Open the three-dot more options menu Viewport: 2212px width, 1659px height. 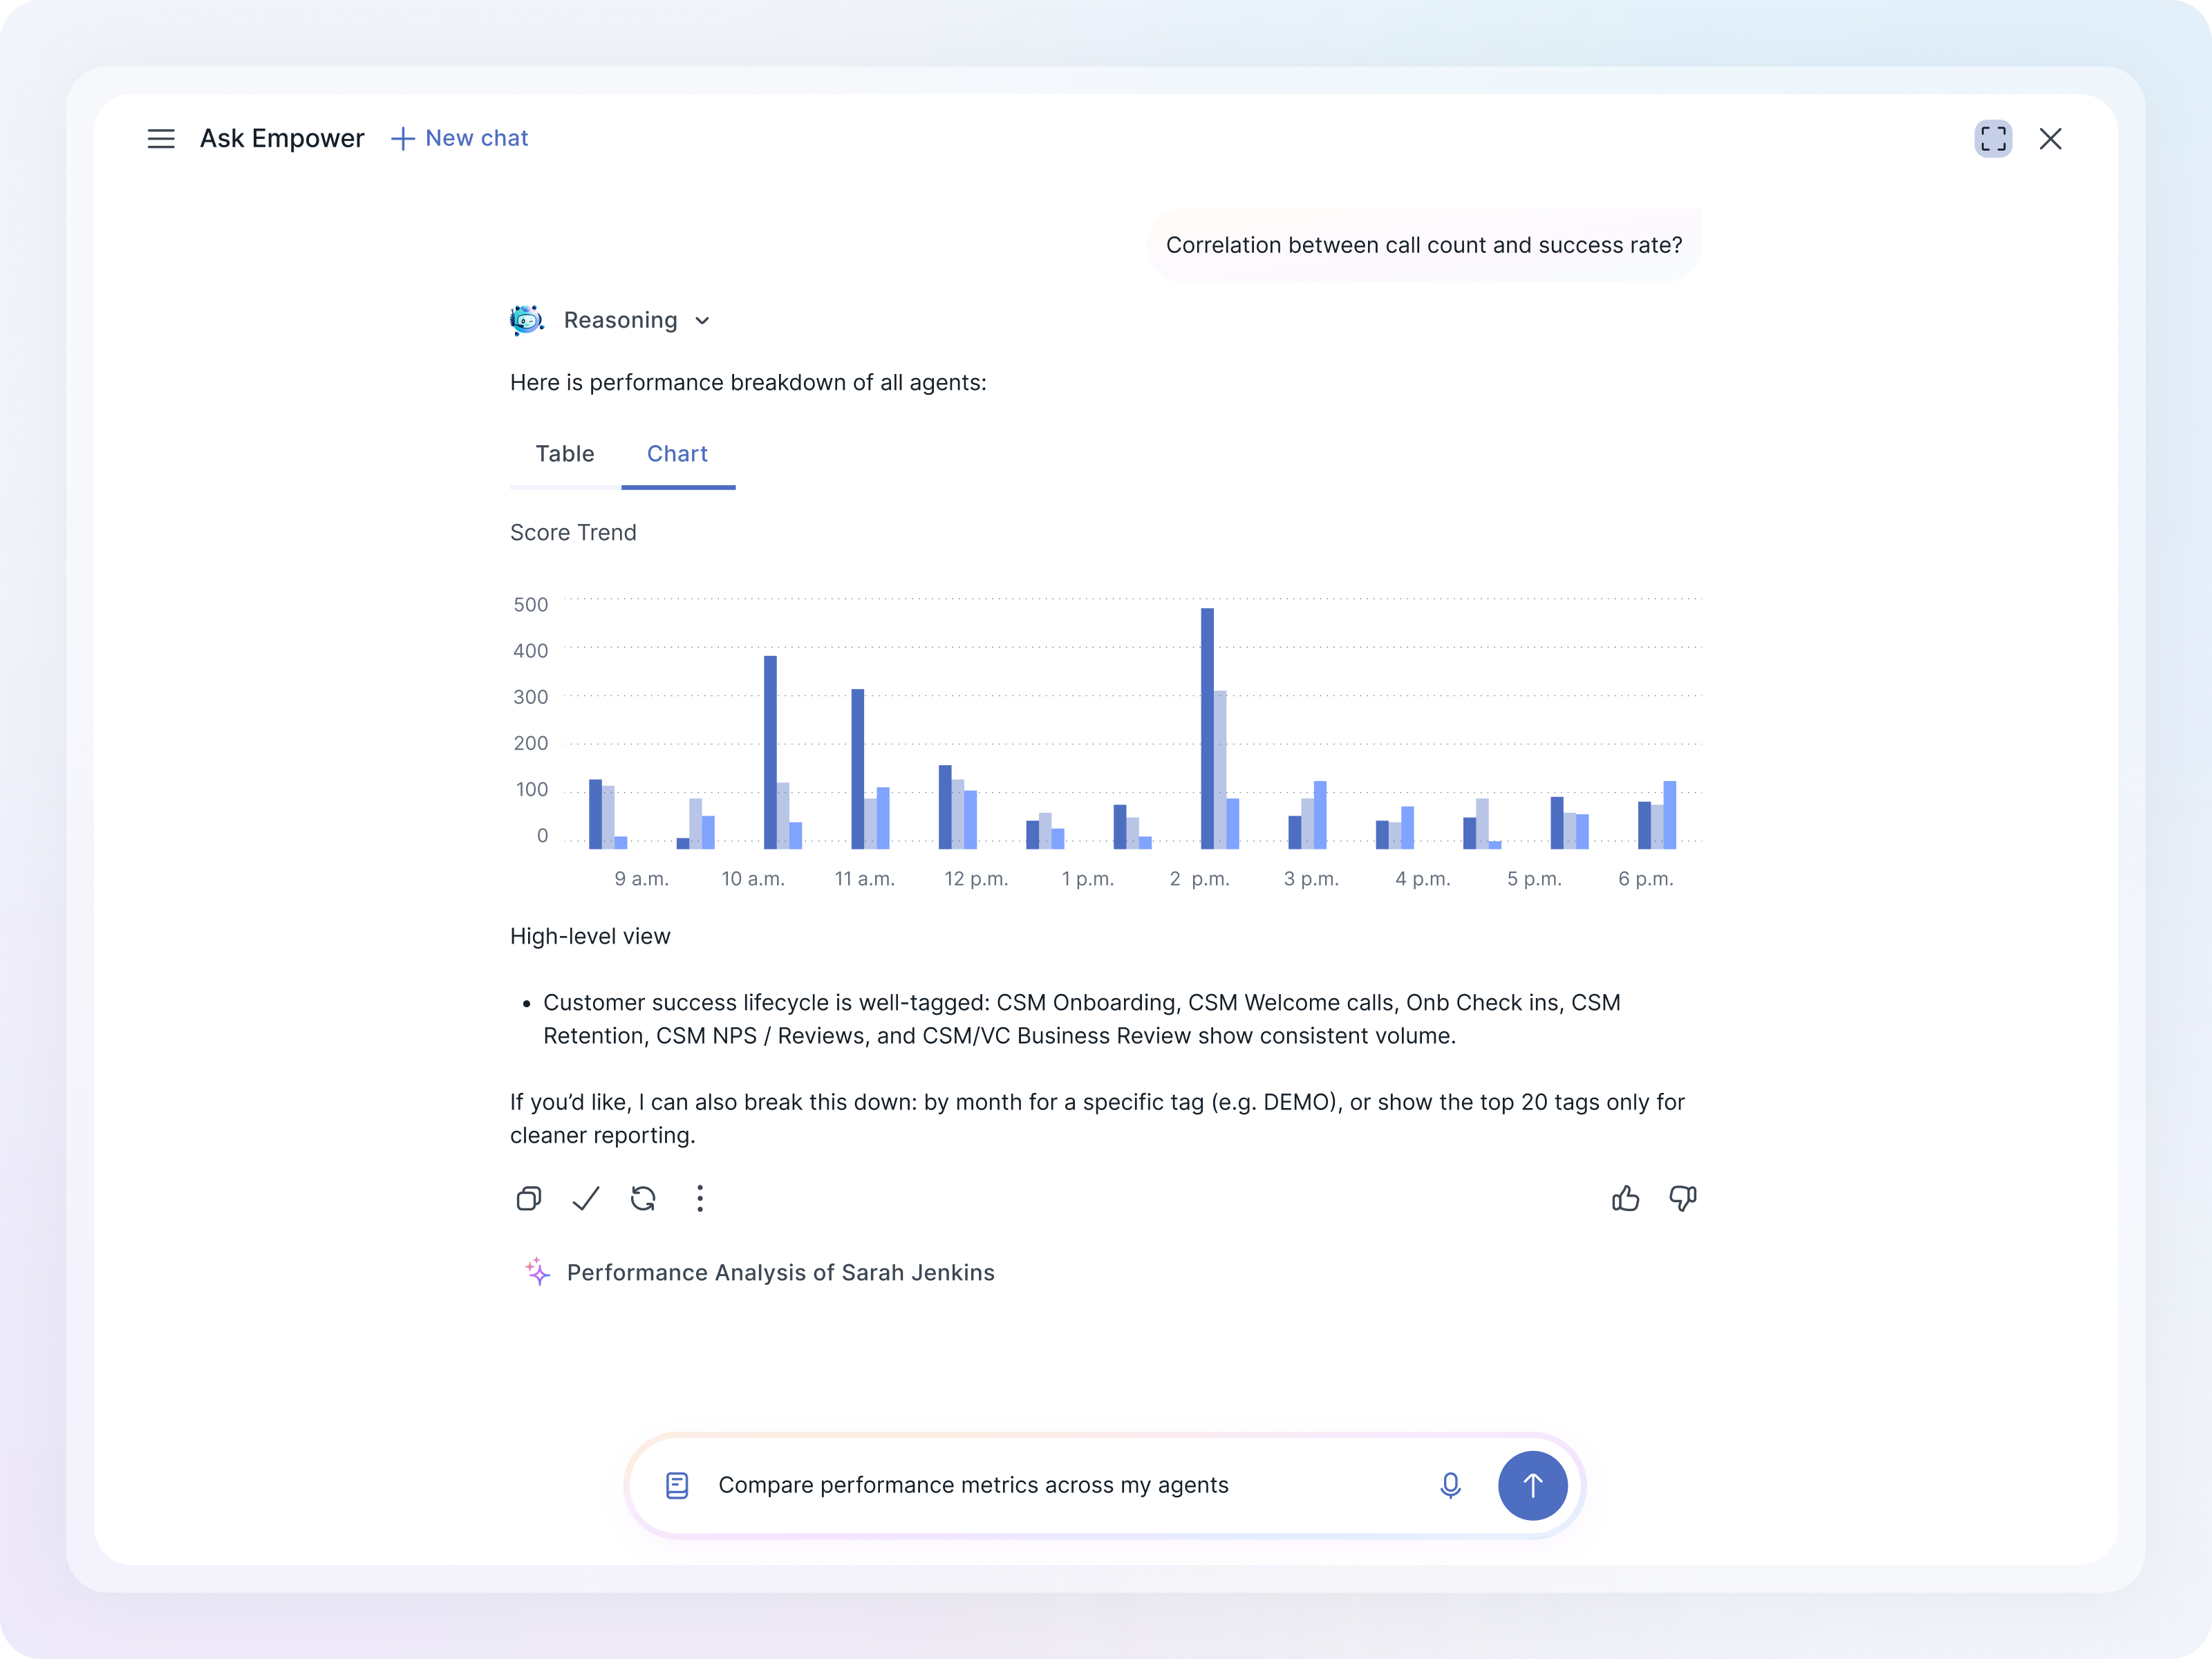[700, 1198]
